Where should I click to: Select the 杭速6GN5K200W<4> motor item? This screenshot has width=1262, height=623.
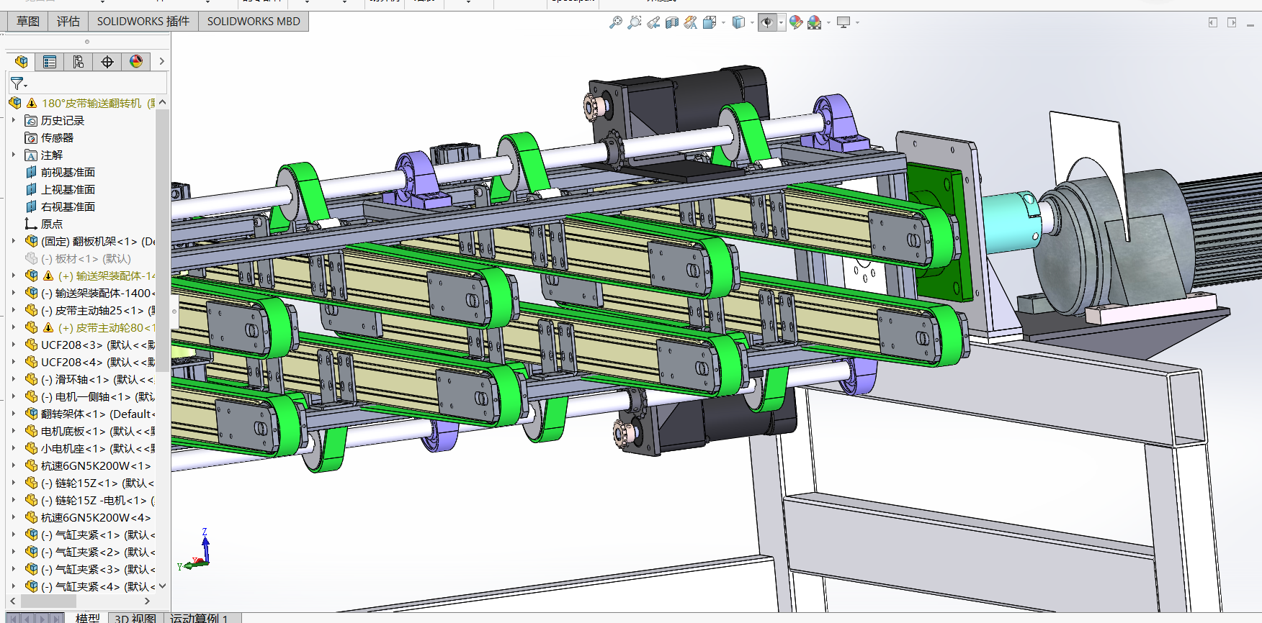tap(96, 518)
